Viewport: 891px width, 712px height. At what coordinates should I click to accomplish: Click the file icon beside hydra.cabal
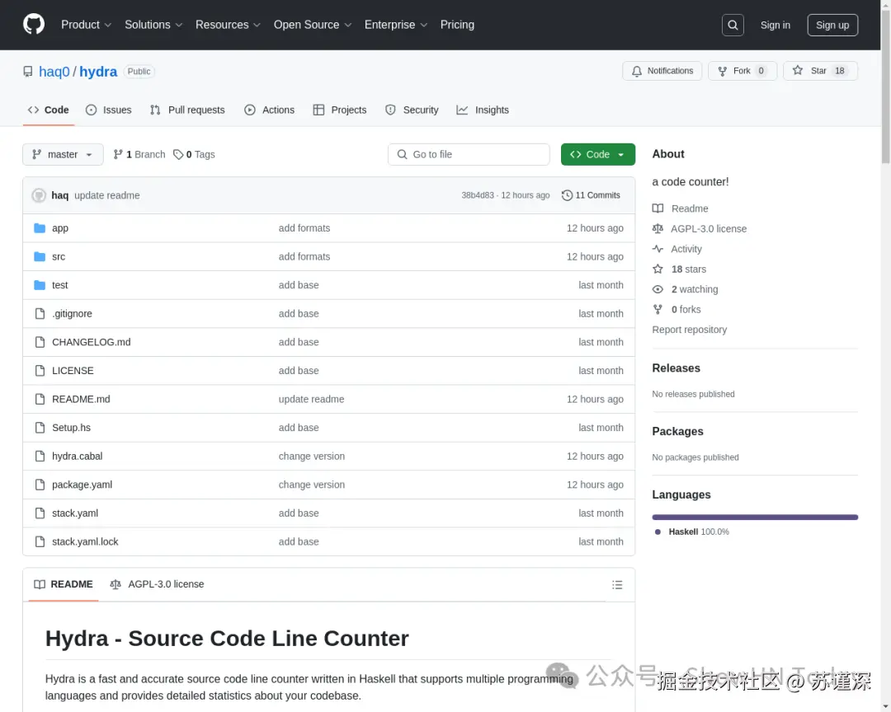point(40,456)
